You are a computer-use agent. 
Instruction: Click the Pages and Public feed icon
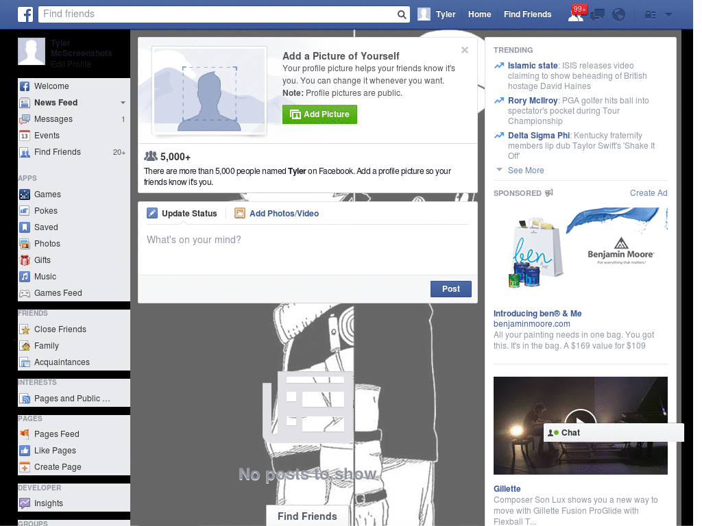pyautogui.click(x=25, y=399)
